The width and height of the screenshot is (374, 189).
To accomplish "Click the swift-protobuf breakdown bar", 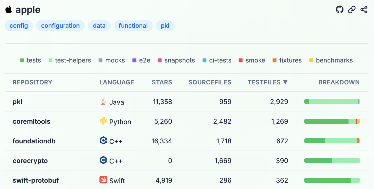I will [332, 180].
